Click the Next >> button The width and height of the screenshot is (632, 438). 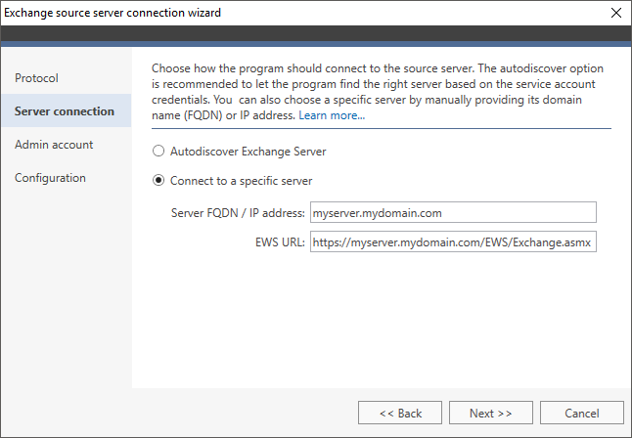tap(491, 413)
